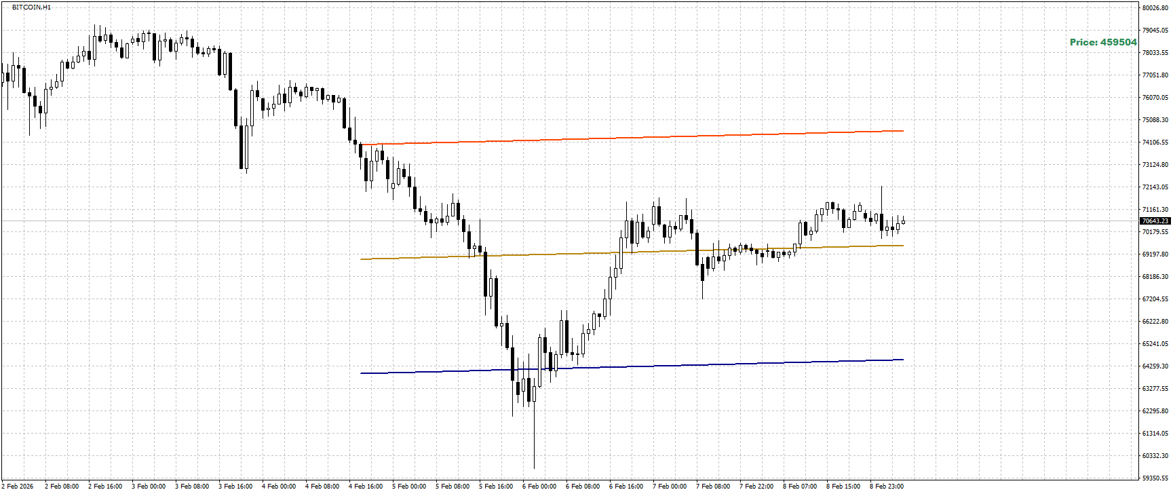The height and width of the screenshot is (494, 1173).
Task: Click the 64259.30 price axis label
Action: point(1155,366)
